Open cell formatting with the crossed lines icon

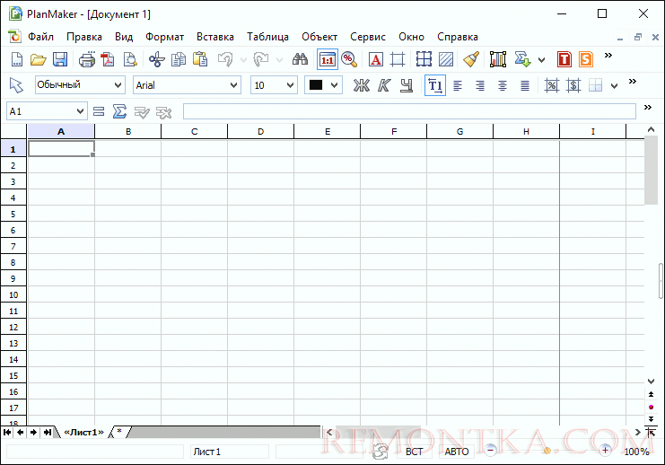pyautogui.click(x=398, y=59)
